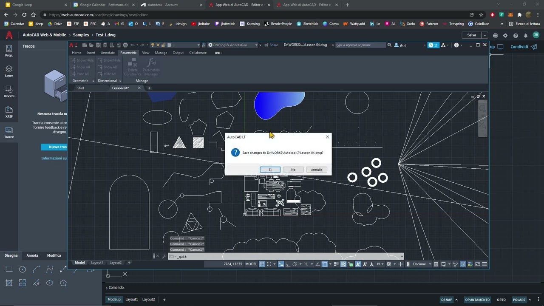Click the AutoCAD LT help question icon
544x306 pixels.
coord(456,45)
